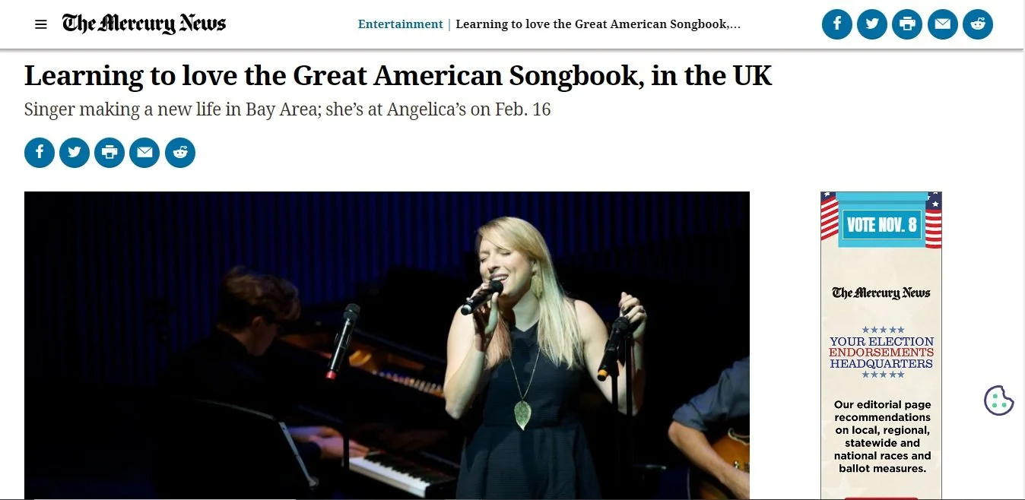Click the Twitter icon below the subtitle
This screenshot has height=500, width=1025.
coord(75,153)
